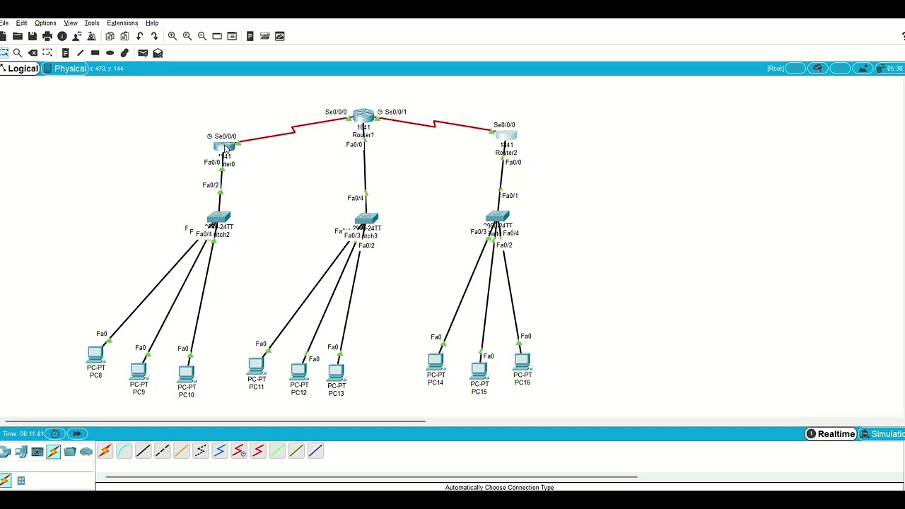The width and height of the screenshot is (905, 509).
Task: Open the Edit menu
Action: (22, 23)
